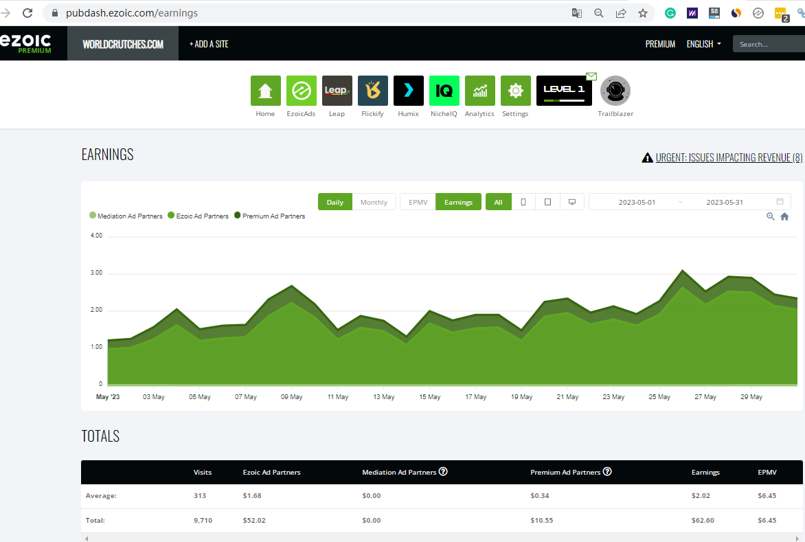Open the Flickify icon
This screenshot has width=805, height=542.
pos(373,91)
